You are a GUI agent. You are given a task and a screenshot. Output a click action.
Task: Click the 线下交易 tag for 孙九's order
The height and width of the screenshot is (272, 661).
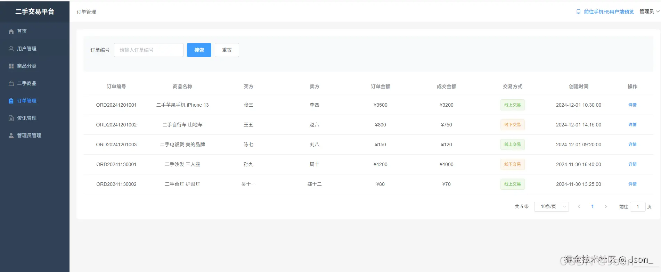pyautogui.click(x=513, y=164)
